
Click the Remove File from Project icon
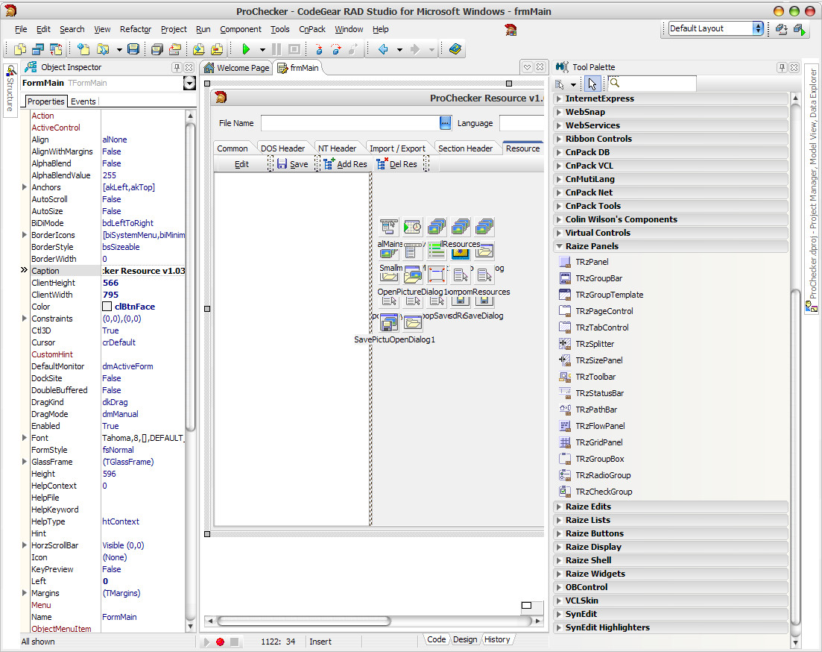point(217,49)
